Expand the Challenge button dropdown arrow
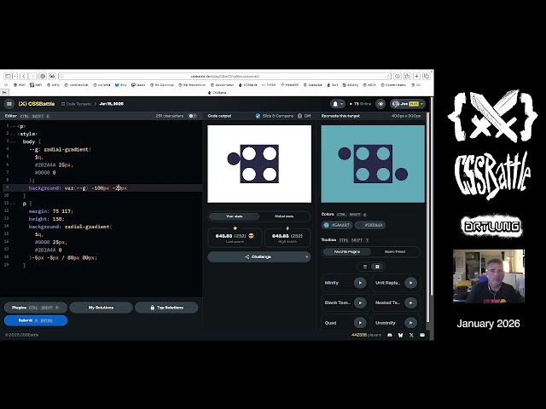Image resolution: width=546 pixels, height=409 pixels. (305, 256)
